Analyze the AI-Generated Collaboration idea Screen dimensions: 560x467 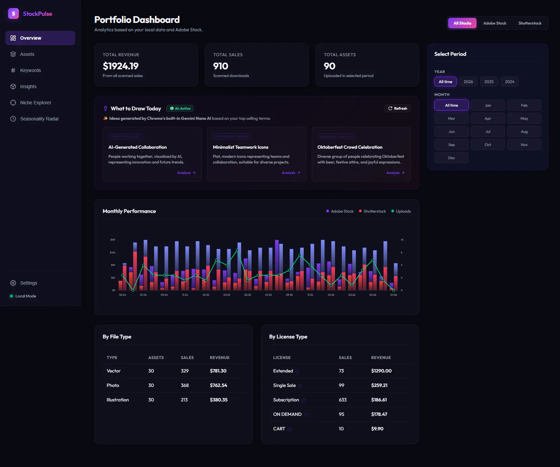(x=187, y=173)
